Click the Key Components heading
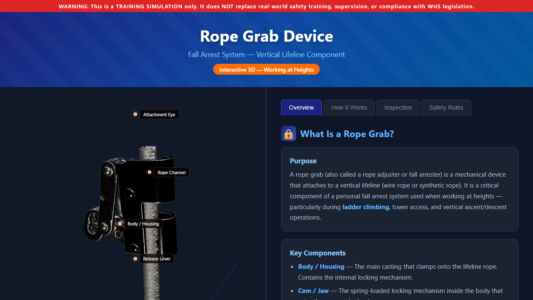 pos(318,253)
